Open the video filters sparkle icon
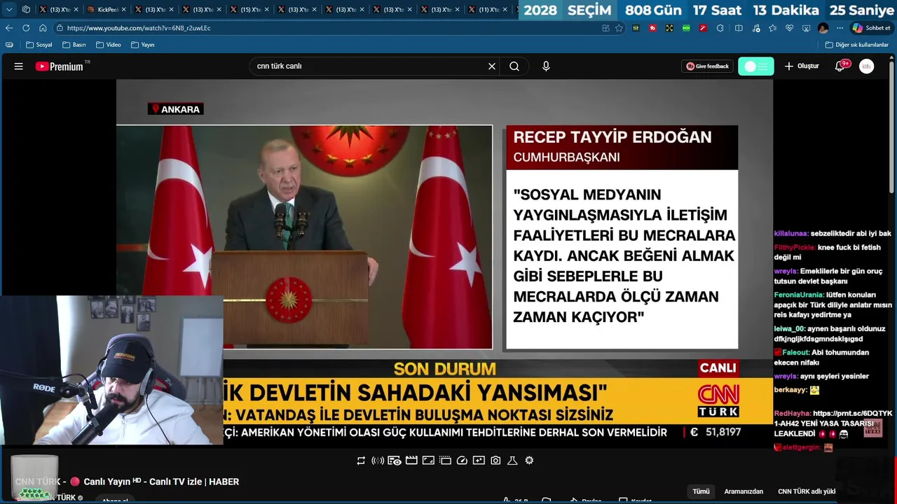 479,461
